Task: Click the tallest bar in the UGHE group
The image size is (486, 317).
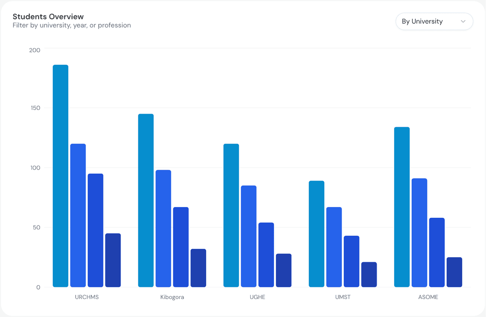Action: pyautogui.click(x=231, y=215)
